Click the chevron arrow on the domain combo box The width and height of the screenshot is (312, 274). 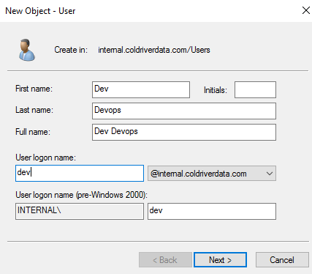[270, 174]
